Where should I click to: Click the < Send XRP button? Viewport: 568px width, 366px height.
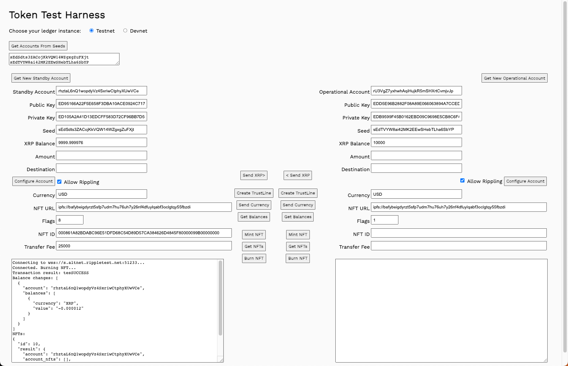tap(298, 175)
